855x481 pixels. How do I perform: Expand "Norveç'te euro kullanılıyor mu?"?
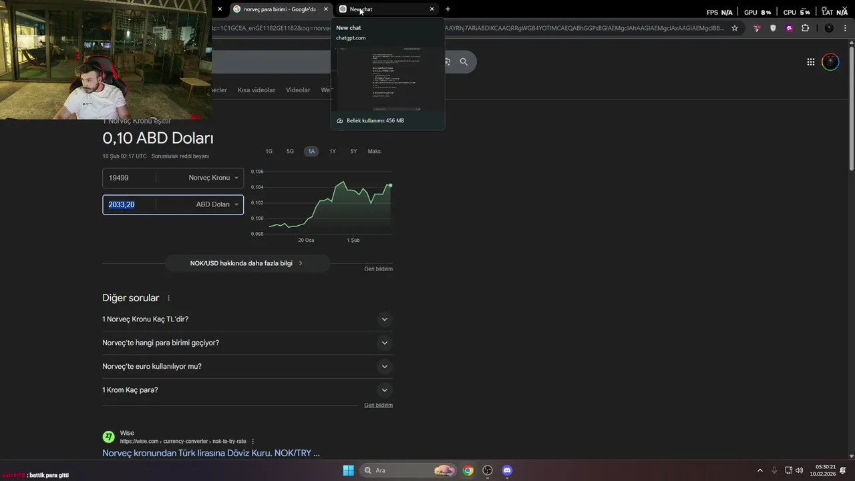[247, 366]
